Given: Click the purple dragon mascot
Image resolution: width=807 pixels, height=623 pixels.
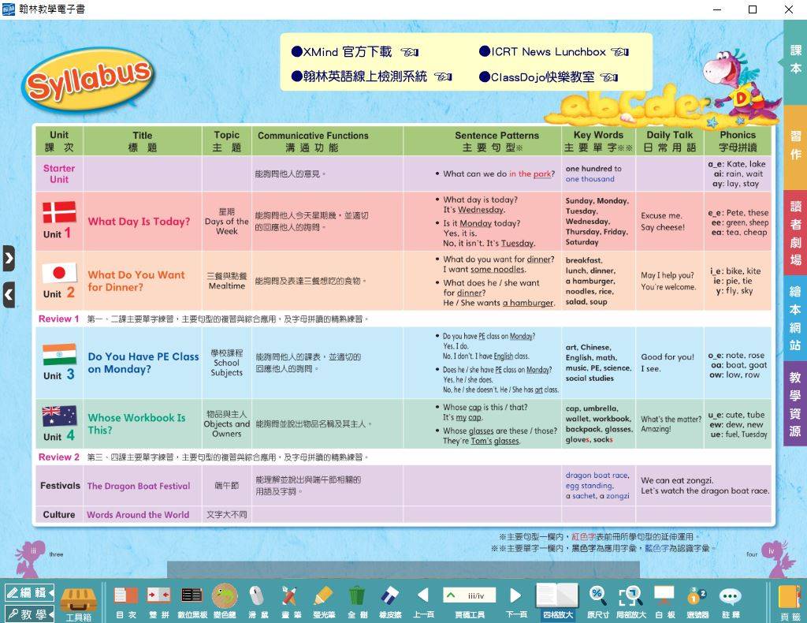Looking at the screenshot, I should 739,88.
